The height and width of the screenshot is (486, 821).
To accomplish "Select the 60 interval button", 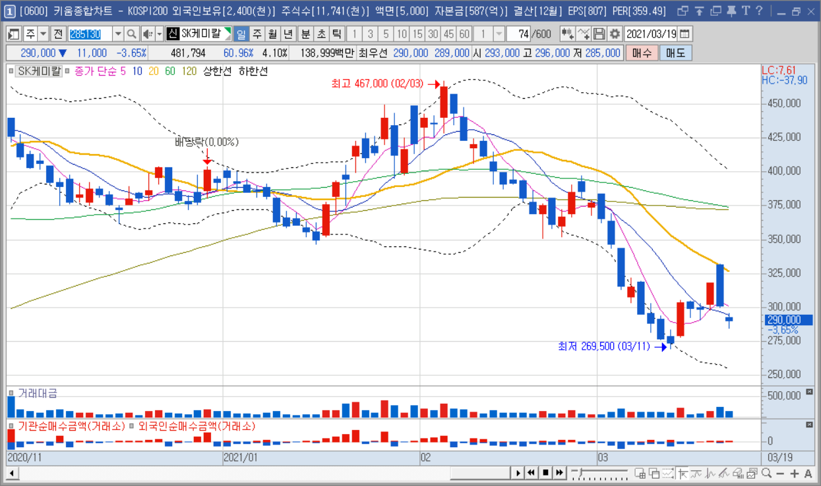I will (464, 34).
